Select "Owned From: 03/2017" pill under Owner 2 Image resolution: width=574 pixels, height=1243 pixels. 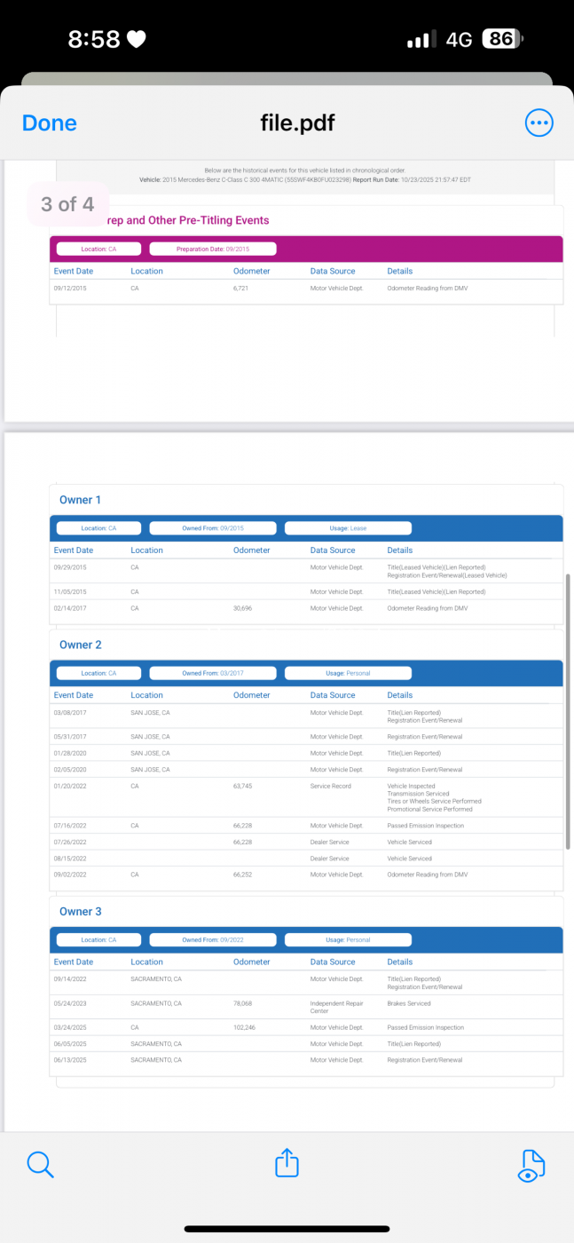(213, 673)
